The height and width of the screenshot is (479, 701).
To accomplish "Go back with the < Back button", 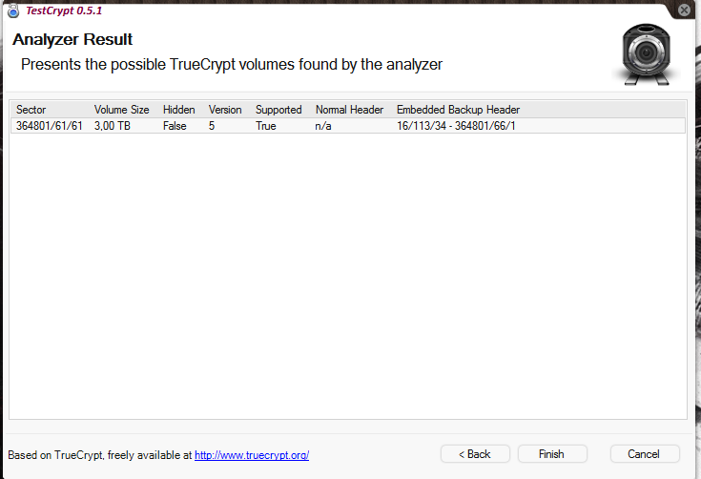I will 475,454.
